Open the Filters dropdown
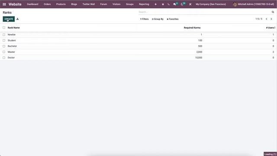Viewport: 277px width, 156px height. (x=144, y=19)
